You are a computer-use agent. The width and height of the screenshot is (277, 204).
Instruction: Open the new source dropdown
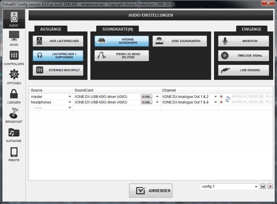pyautogui.click(x=70, y=108)
